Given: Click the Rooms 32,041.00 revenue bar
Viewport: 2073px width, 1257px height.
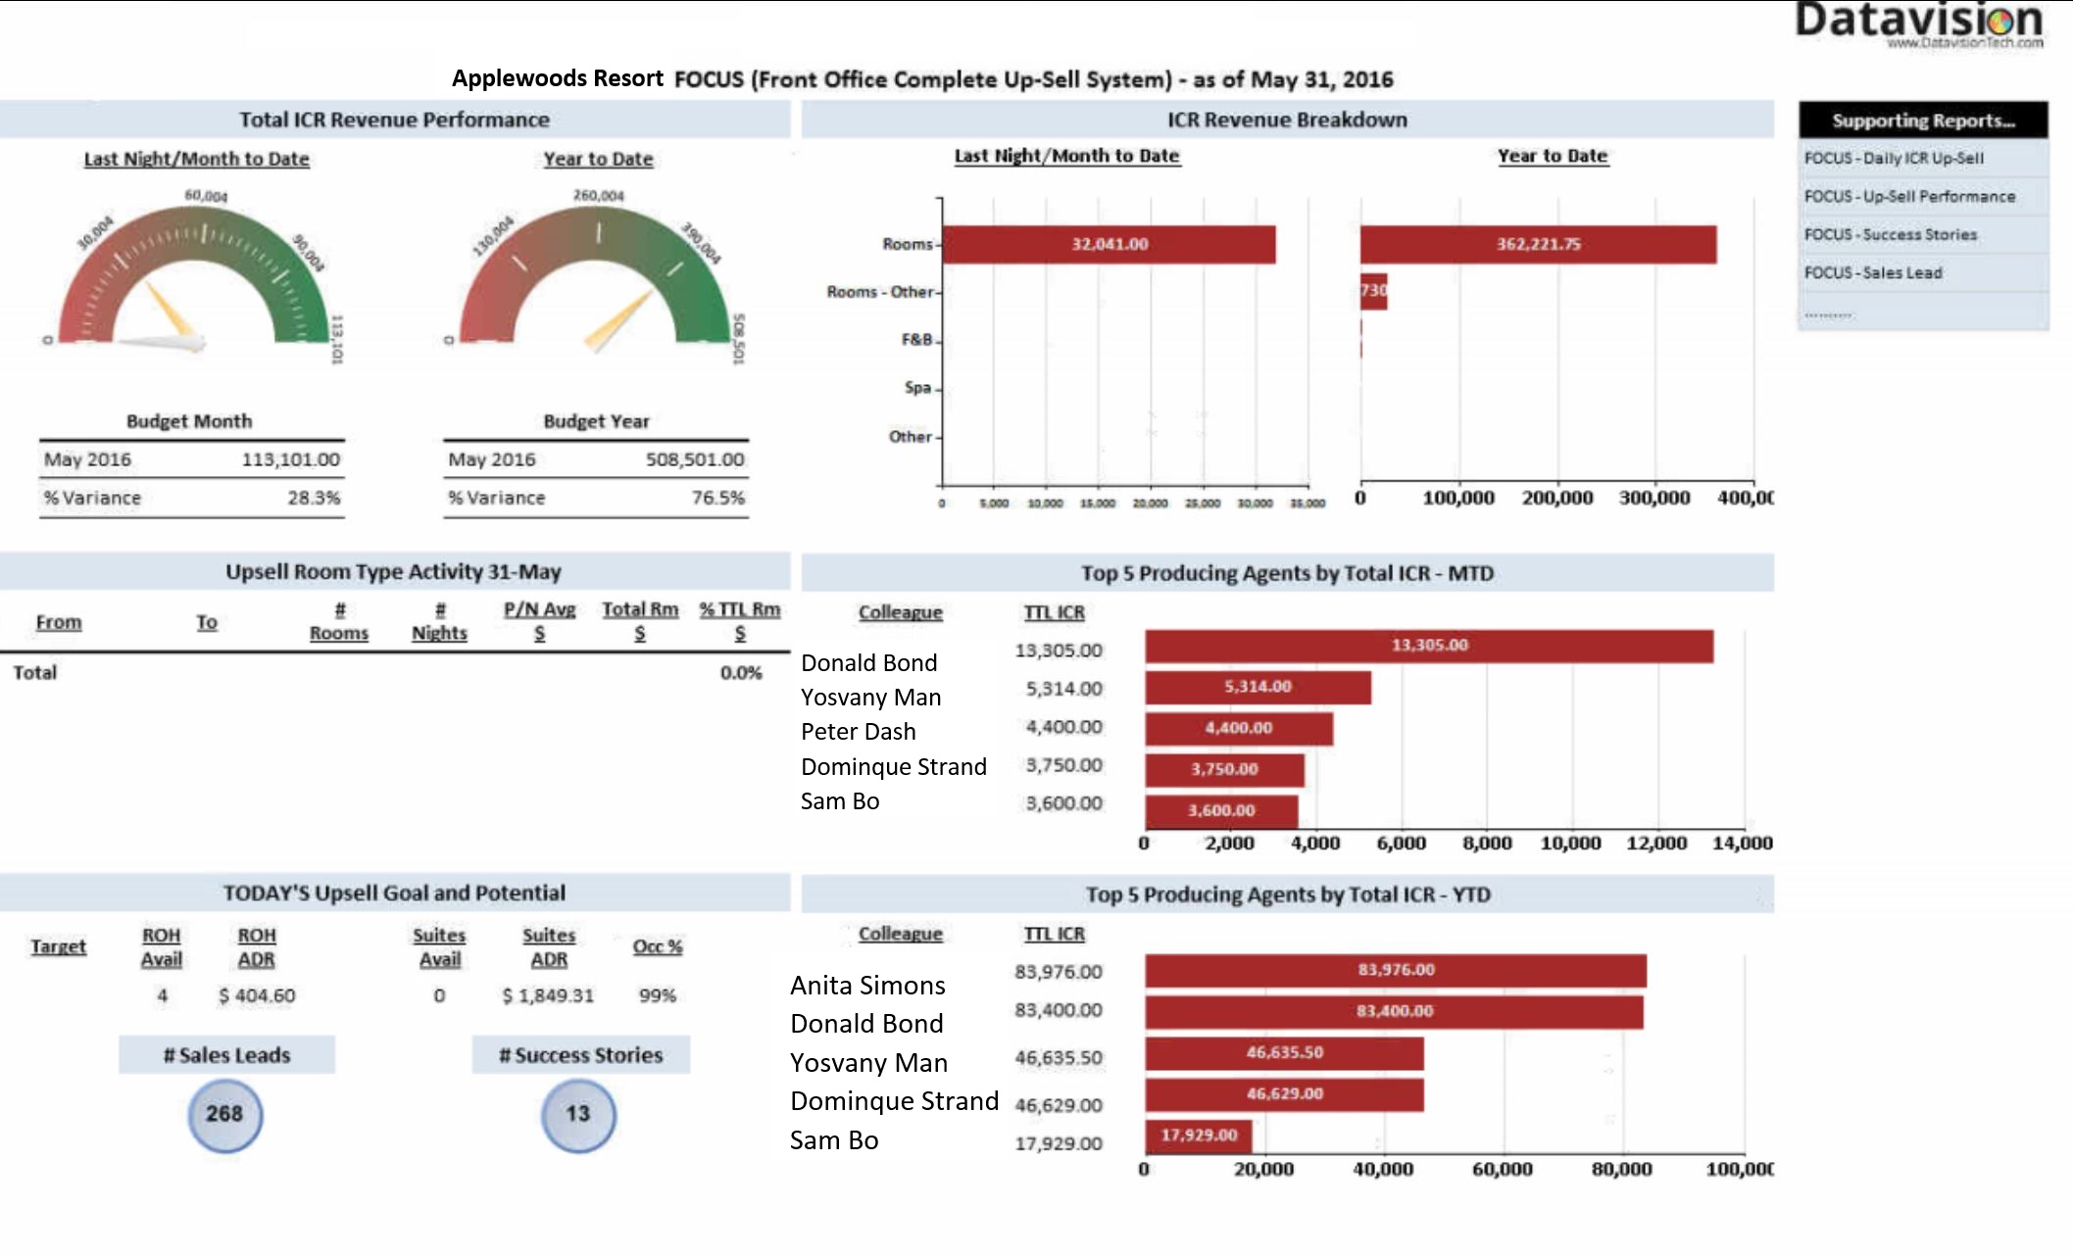Looking at the screenshot, I should tap(1109, 244).
